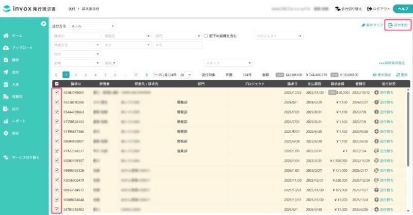Sort by 請求金額 column header
This screenshot has width=413, height=215.
tap(337, 84)
